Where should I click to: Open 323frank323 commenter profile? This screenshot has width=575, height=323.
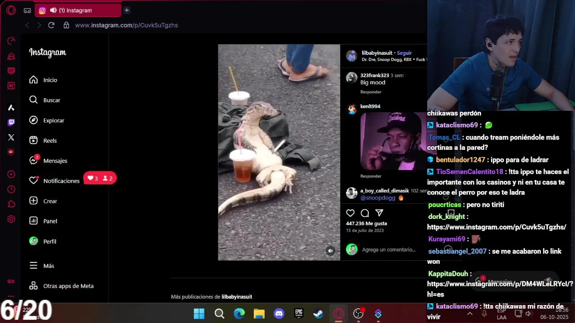point(375,75)
